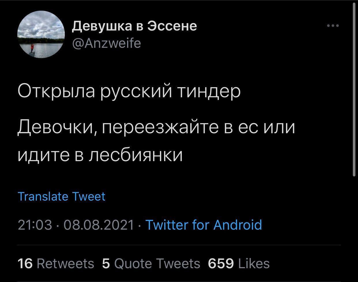Click the vertical scrollbar on the right edge
358x282 pixels.
[354, 89]
